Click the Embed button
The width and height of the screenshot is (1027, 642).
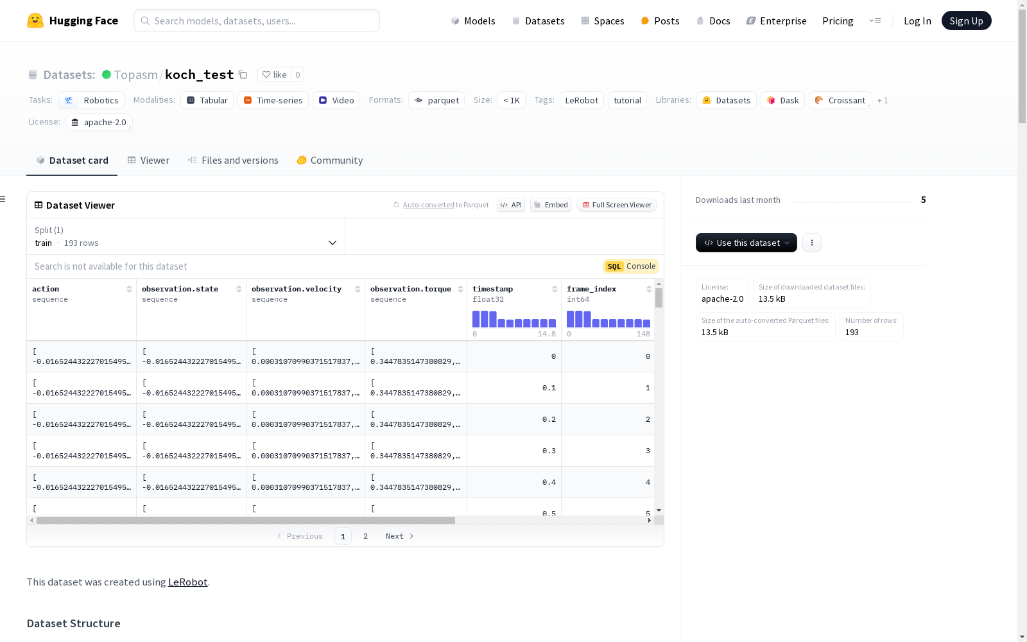click(x=551, y=205)
